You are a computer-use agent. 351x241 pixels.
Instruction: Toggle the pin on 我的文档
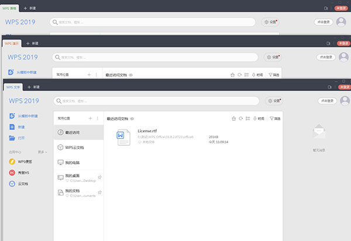(x=100, y=193)
